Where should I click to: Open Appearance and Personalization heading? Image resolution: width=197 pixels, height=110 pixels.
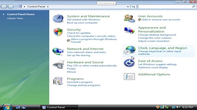(152, 29)
